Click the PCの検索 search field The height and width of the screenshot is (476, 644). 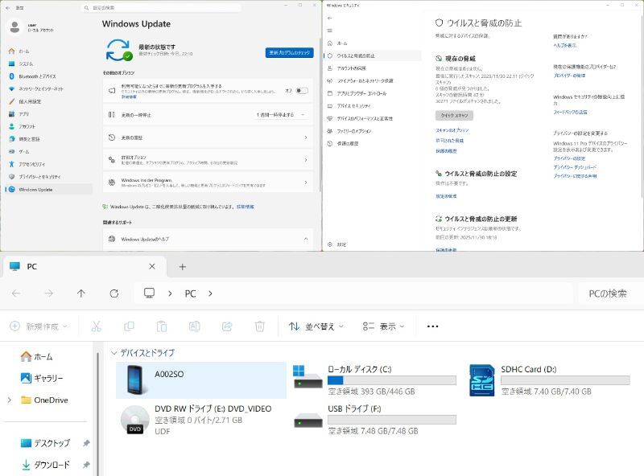(609, 293)
